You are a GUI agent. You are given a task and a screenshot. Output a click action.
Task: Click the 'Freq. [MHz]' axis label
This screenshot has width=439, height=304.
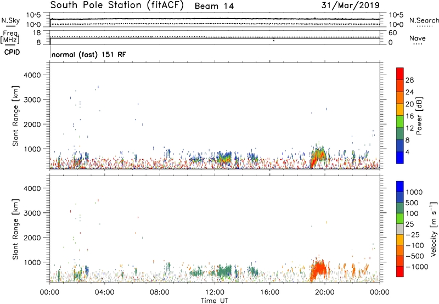pos(10,37)
